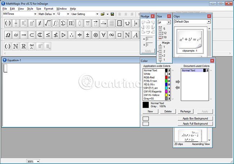The image size is (234, 164).
Task: Select the parentheses fence template
Action: click(x=8, y=23)
